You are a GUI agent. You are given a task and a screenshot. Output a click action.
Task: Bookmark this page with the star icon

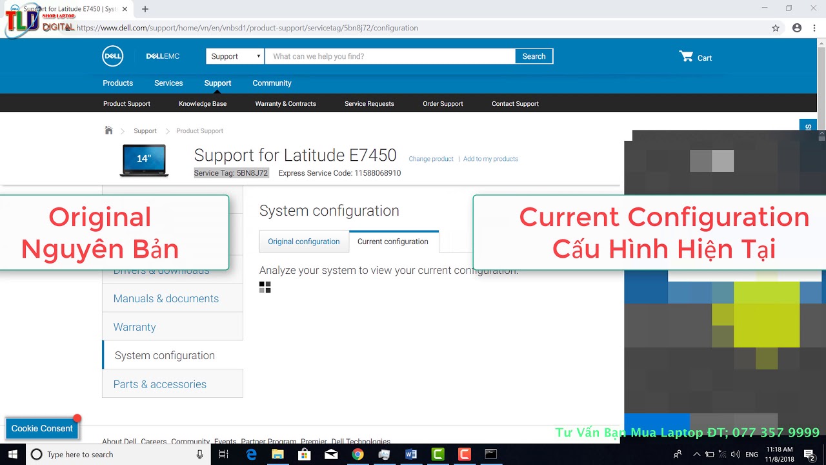click(x=776, y=28)
